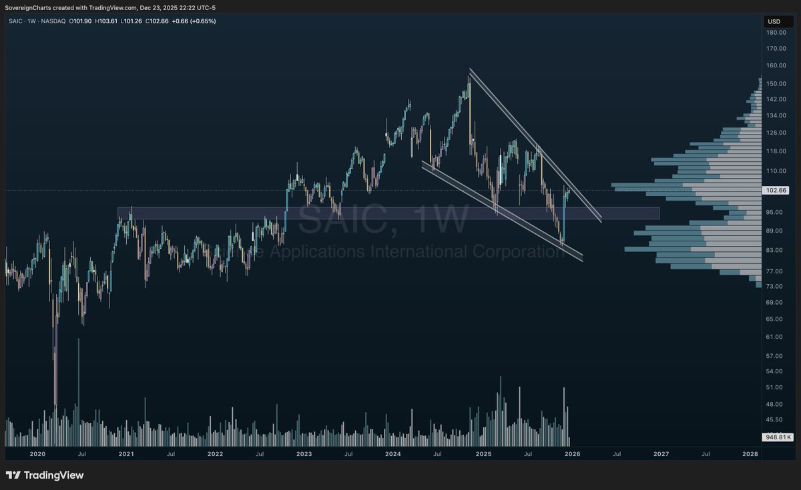Click the 2025 label on the time axis
Image resolution: width=801 pixels, height=490 pixels.
483,454
